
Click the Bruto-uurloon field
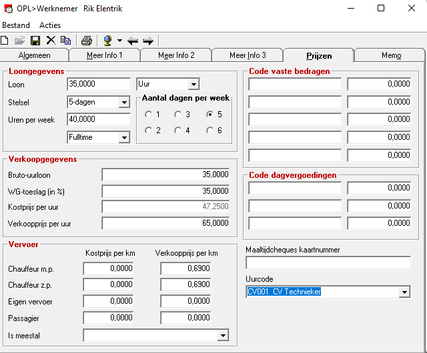pos(165,175)
